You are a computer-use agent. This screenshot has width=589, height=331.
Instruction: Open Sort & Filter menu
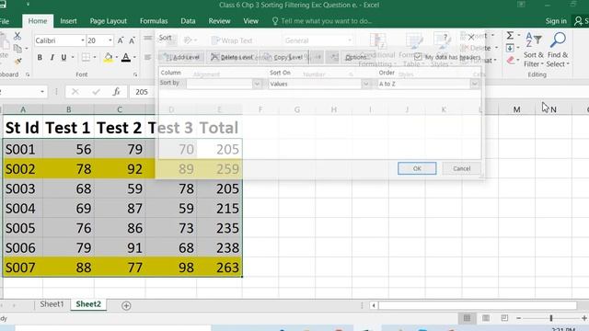click(534, 50)
